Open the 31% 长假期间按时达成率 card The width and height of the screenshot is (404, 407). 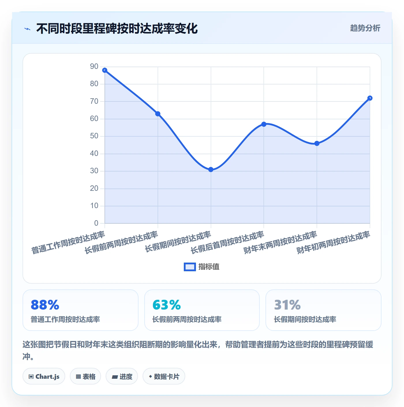click(x=323, y=310)
